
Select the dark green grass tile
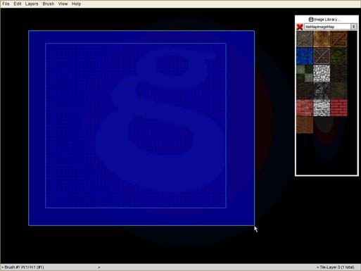338,56
